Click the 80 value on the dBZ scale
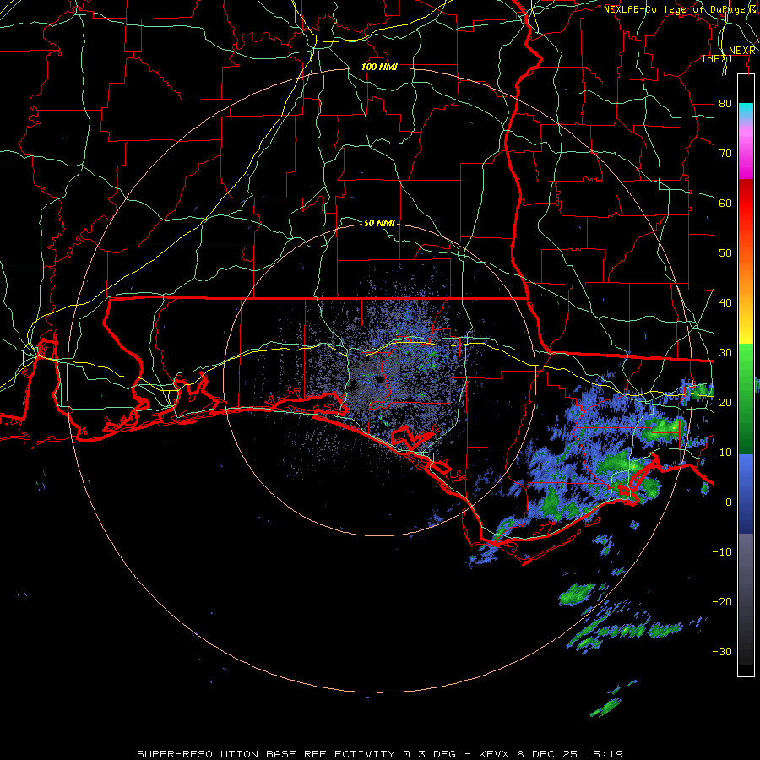The height and width of the screenshot is (760, 760). (725, 103)
